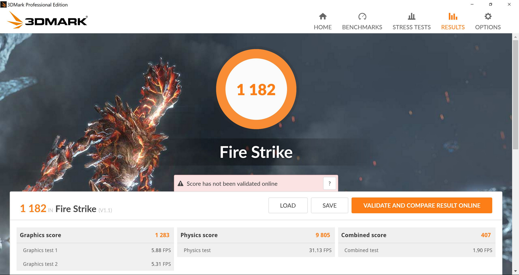
Task: Click the 1 182 score in the results panel heading
Action: [33, 208]
